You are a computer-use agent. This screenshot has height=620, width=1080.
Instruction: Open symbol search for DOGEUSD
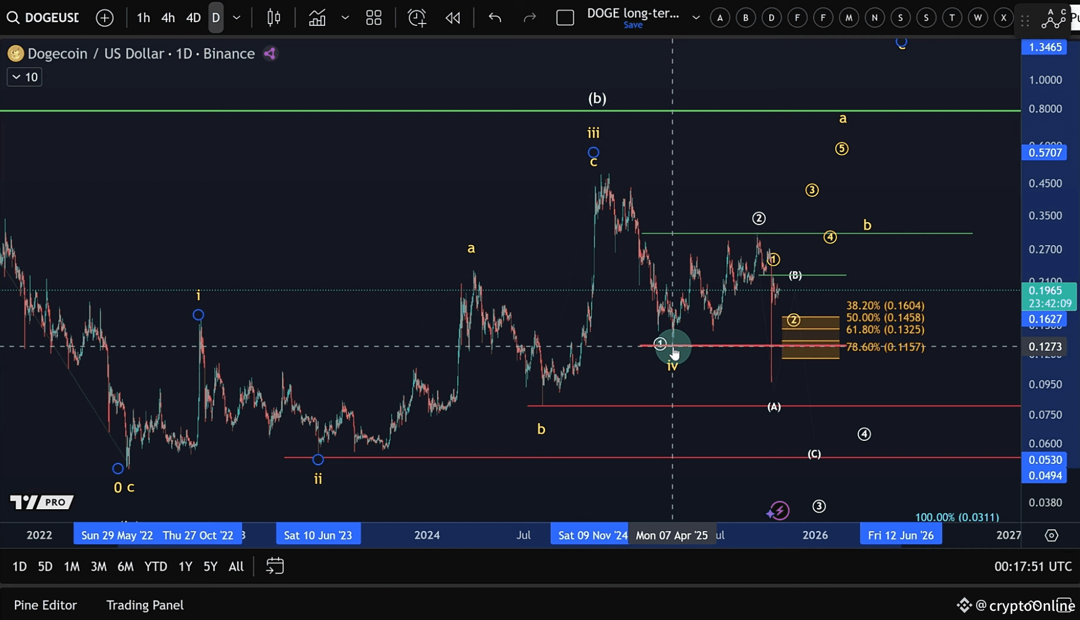(x=43, y=18)
